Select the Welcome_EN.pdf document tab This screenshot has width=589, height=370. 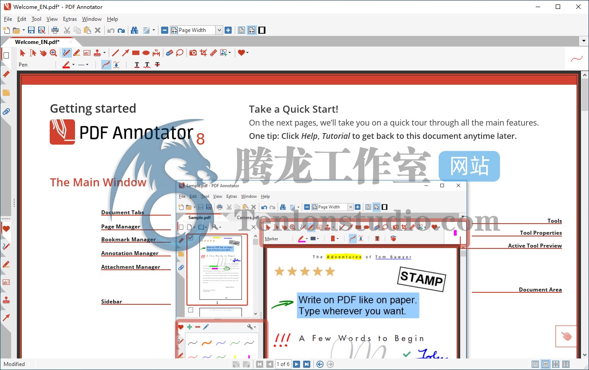coord(37,42)
